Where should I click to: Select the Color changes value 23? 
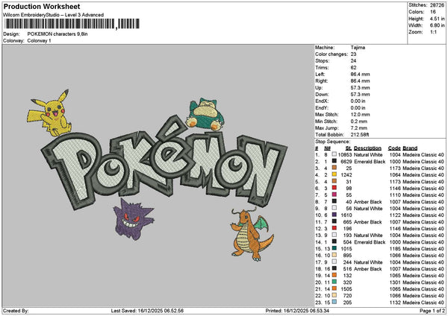(x=353, y=54)
